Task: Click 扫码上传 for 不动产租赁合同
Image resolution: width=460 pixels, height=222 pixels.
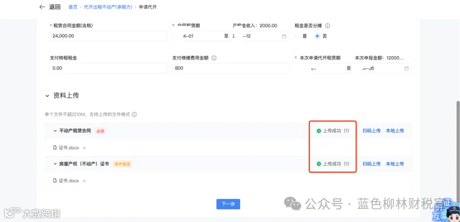Action: (372, 131)
